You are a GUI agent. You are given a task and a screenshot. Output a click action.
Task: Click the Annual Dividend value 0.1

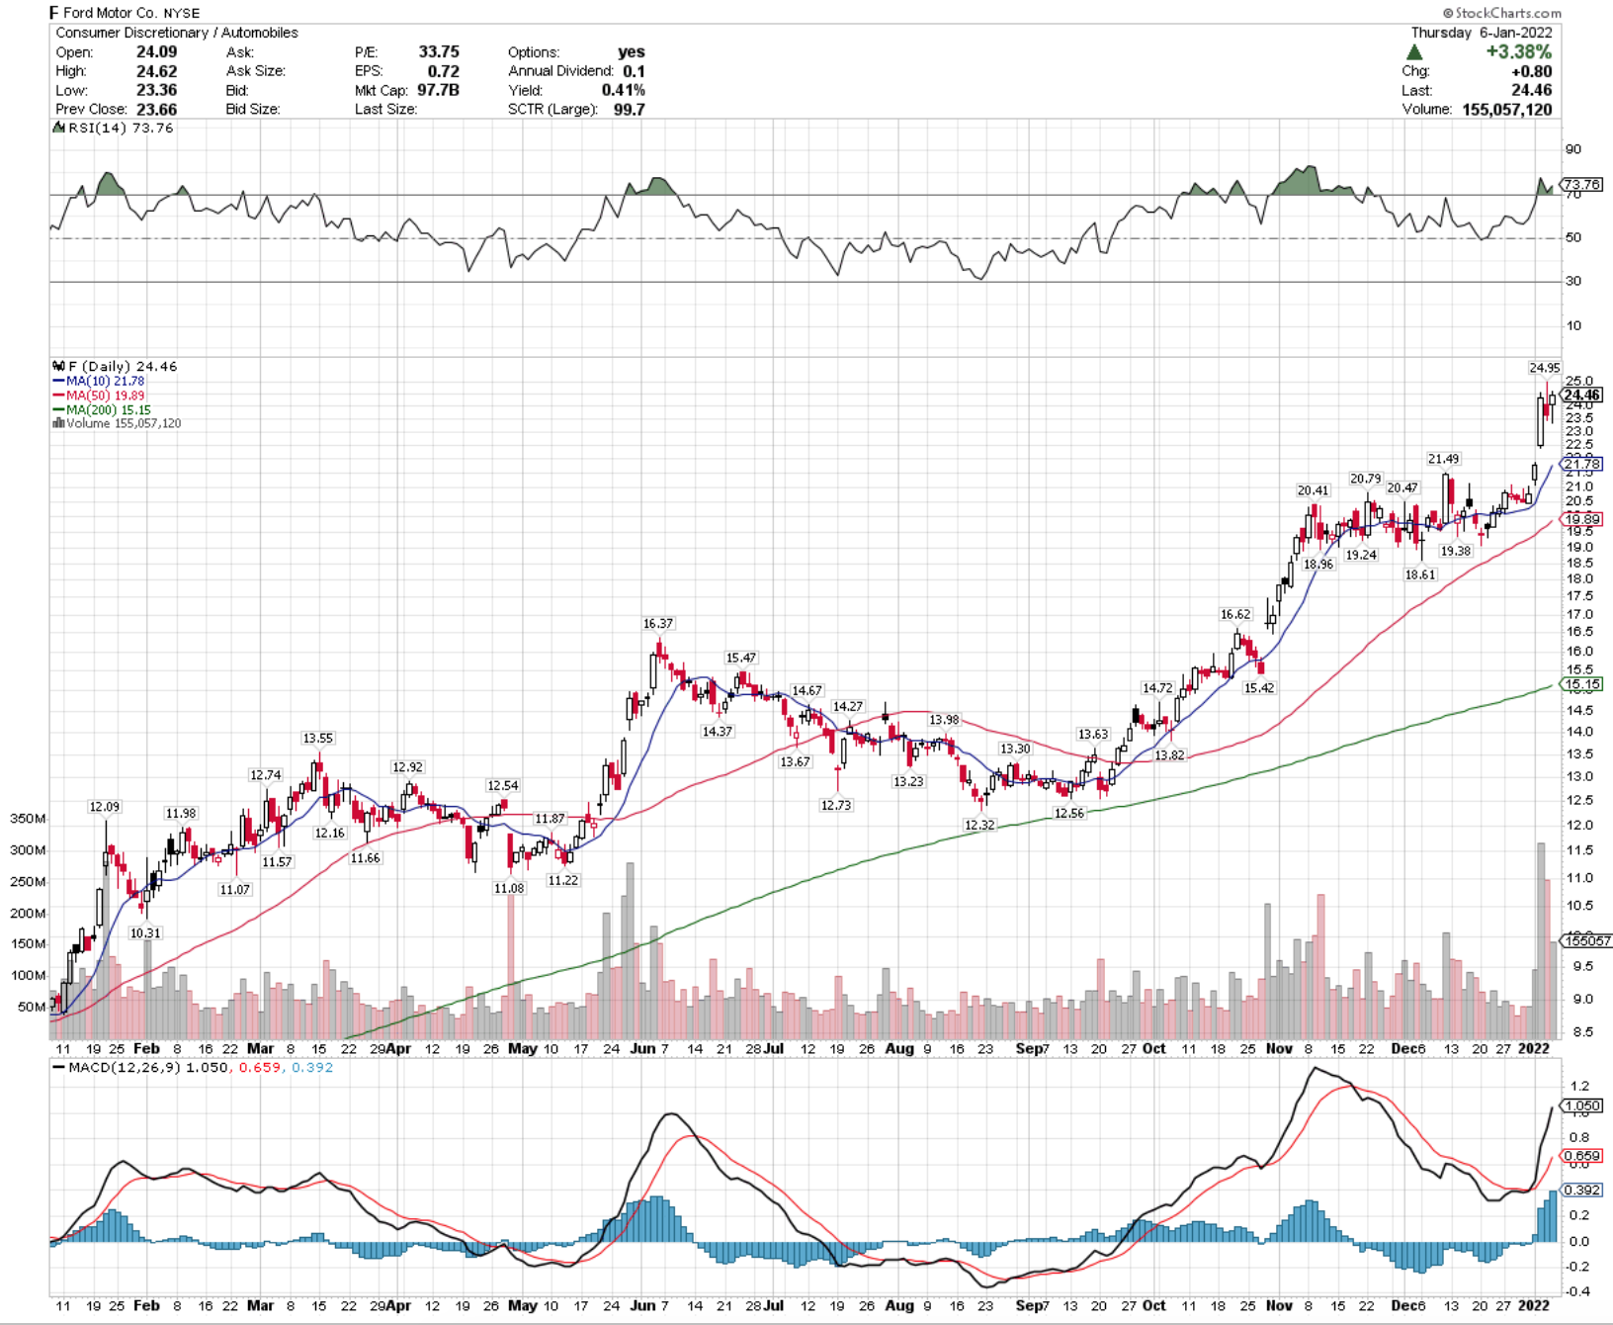click(634, 71)
